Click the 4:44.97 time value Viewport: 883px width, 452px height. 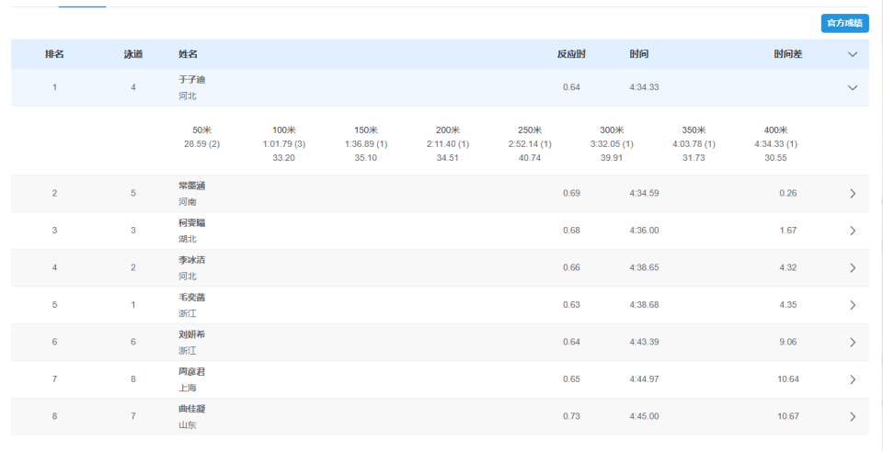point(644,379)
